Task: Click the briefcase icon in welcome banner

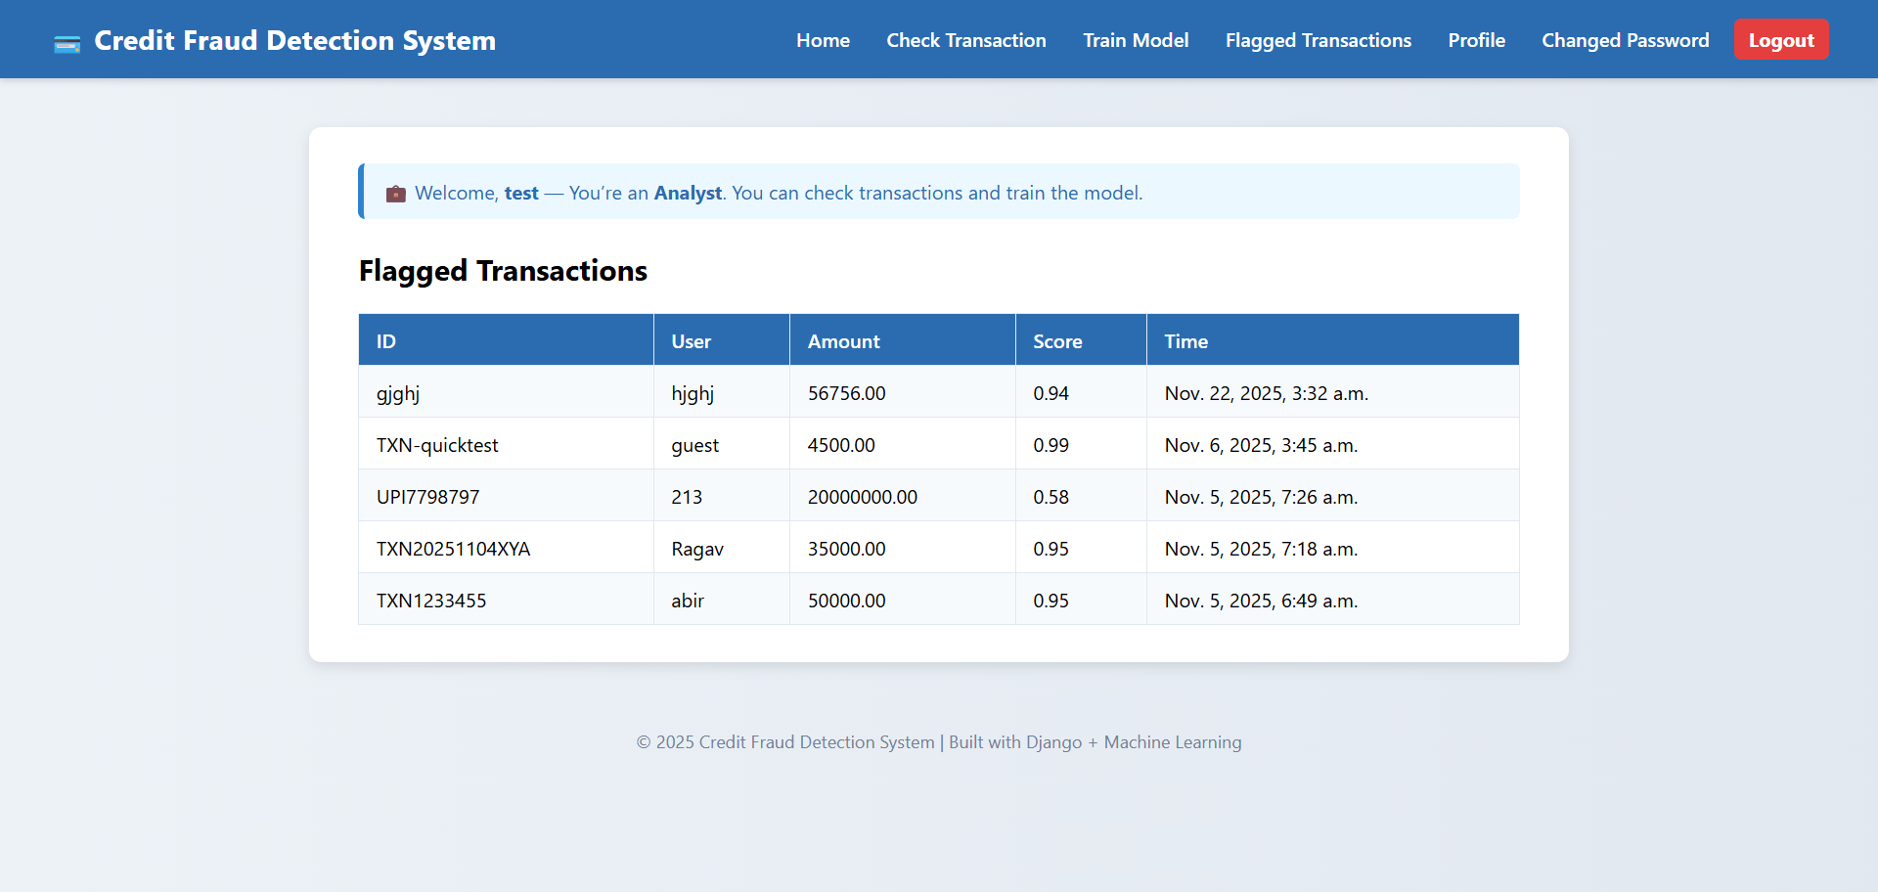Action: pyautogui.click(x=395, y=194)
